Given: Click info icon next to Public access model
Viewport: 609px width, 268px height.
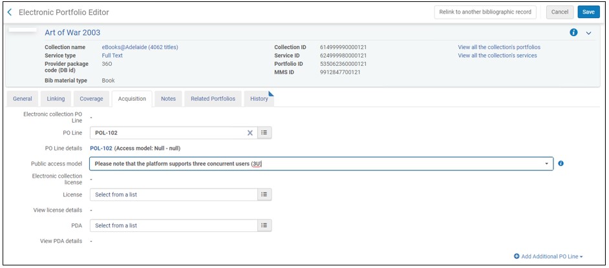Looking at the screenshot, I should pyautogui.click(x=561, y=163).
